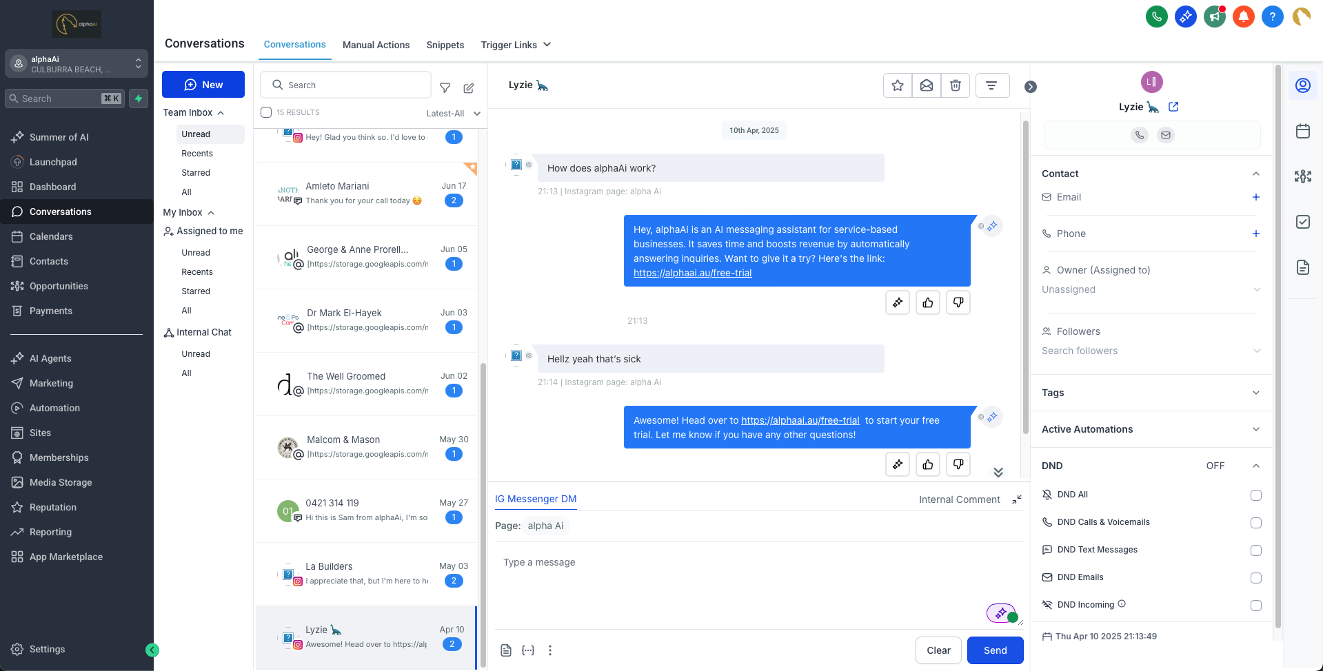Select Internal Comment tab
Screen dimensions: 1323x671
[x=959, y=499]
